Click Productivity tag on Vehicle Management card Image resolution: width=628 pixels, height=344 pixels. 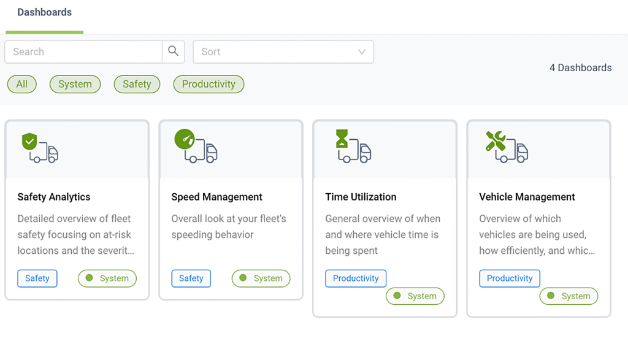(510, 278)
